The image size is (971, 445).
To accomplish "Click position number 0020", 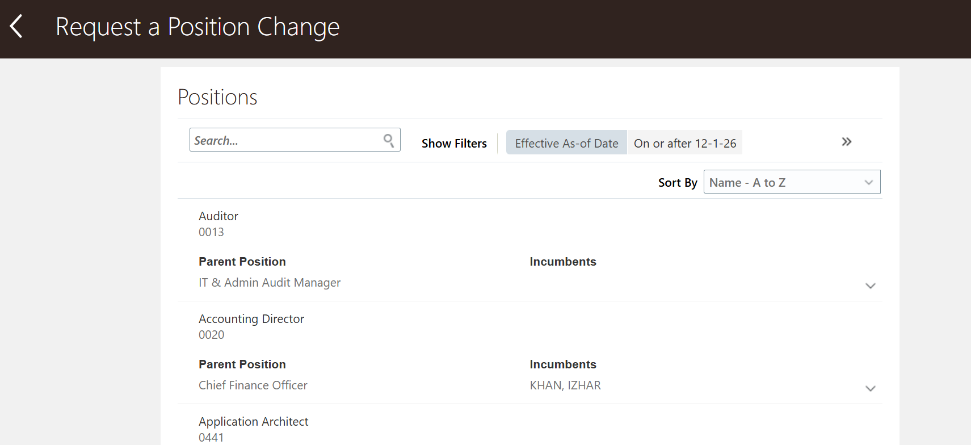I will [x=211, y=335].
